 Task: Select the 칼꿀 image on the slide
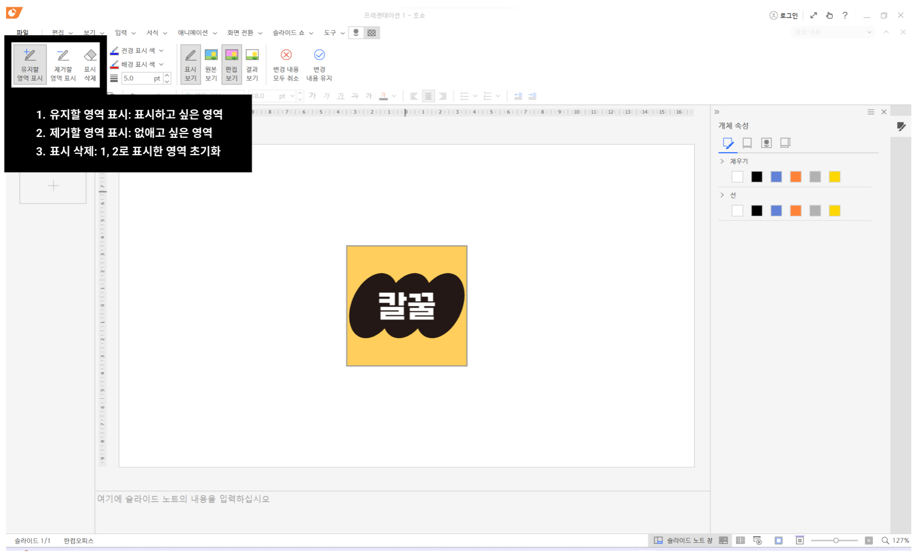coord(407,306)
